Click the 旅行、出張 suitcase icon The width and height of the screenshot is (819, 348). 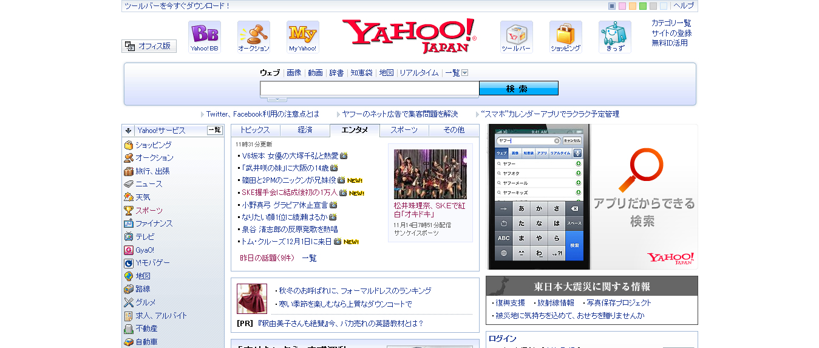tap(129, 171)
